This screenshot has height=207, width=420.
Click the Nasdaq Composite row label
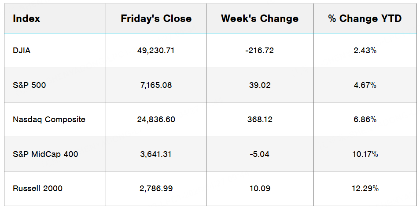(x=49, y=119)
